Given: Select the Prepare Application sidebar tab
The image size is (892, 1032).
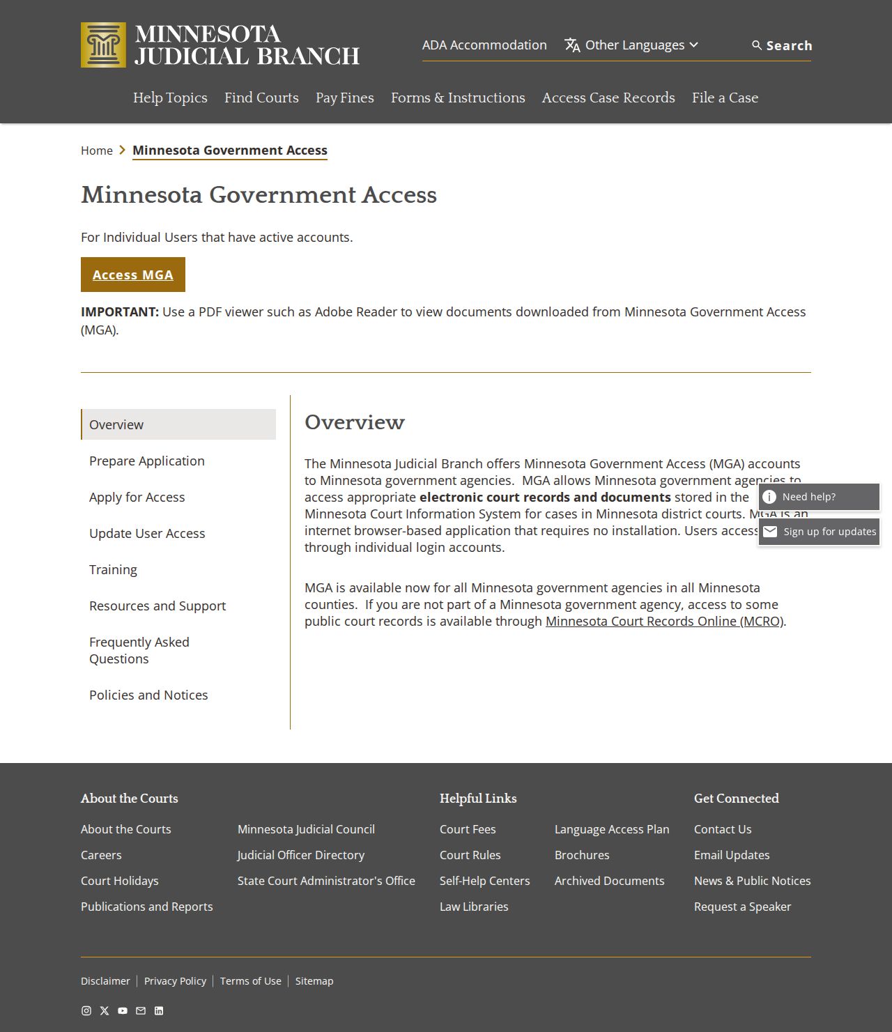Looking at the screenshot, I should (x=178, y=461).
